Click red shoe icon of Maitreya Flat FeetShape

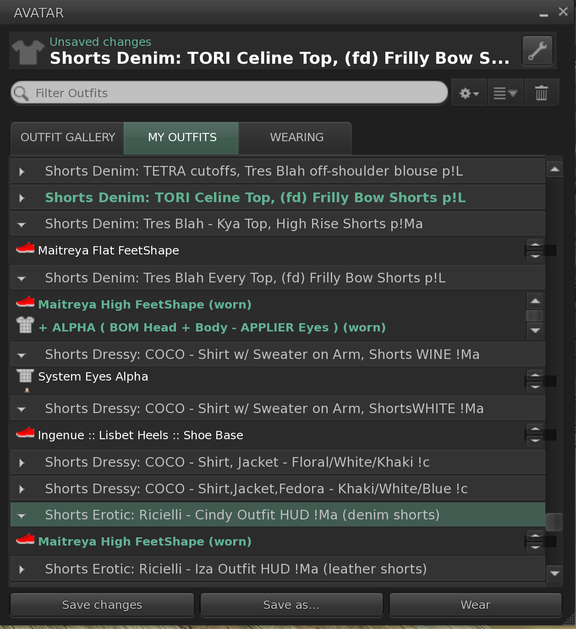[x=25, y=248]
